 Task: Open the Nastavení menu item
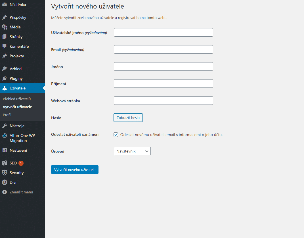(22, 150)
